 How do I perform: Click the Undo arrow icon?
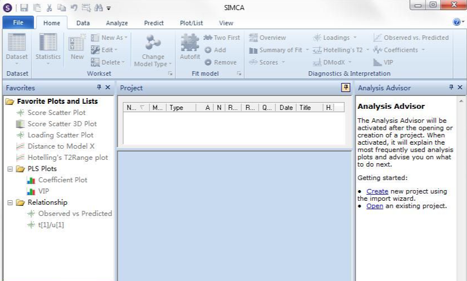[74, 8]
